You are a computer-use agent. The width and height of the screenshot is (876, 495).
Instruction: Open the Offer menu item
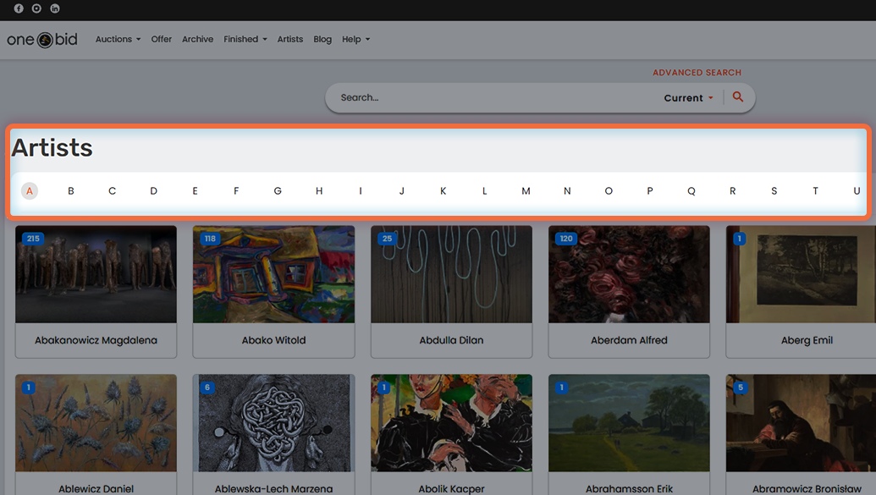tap(162, 39)
